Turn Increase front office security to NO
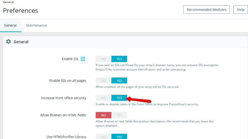Image resolution: width=248 pixels, height=139 pixels. [104, 98]
